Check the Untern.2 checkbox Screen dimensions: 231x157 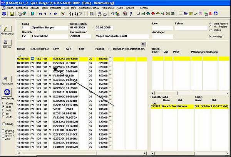coord(3,133)
